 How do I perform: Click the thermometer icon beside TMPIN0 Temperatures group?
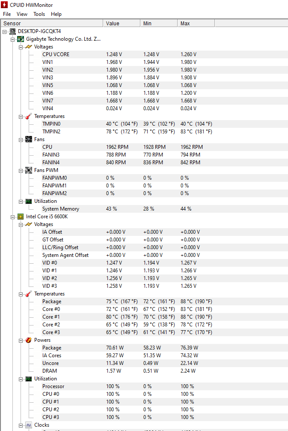tap(29, 116)
